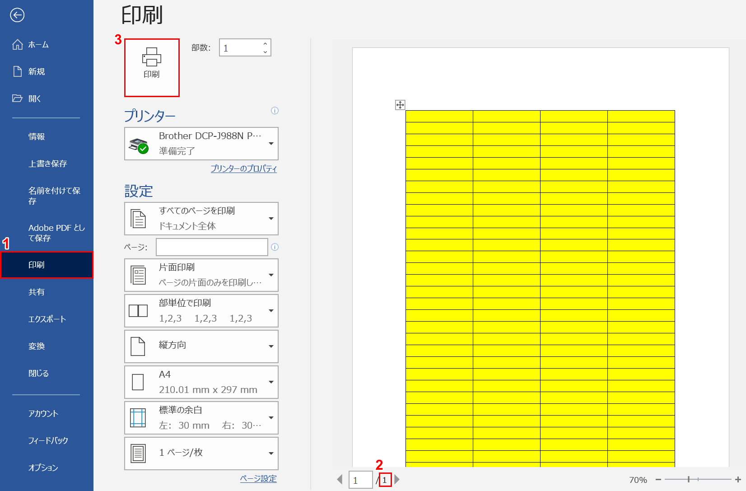746x491 pixels.
Task: Click the margins grid icon
Action: (138, 418)
